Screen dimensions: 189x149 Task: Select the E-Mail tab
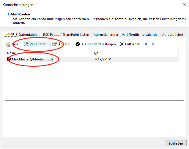point(10,34)
